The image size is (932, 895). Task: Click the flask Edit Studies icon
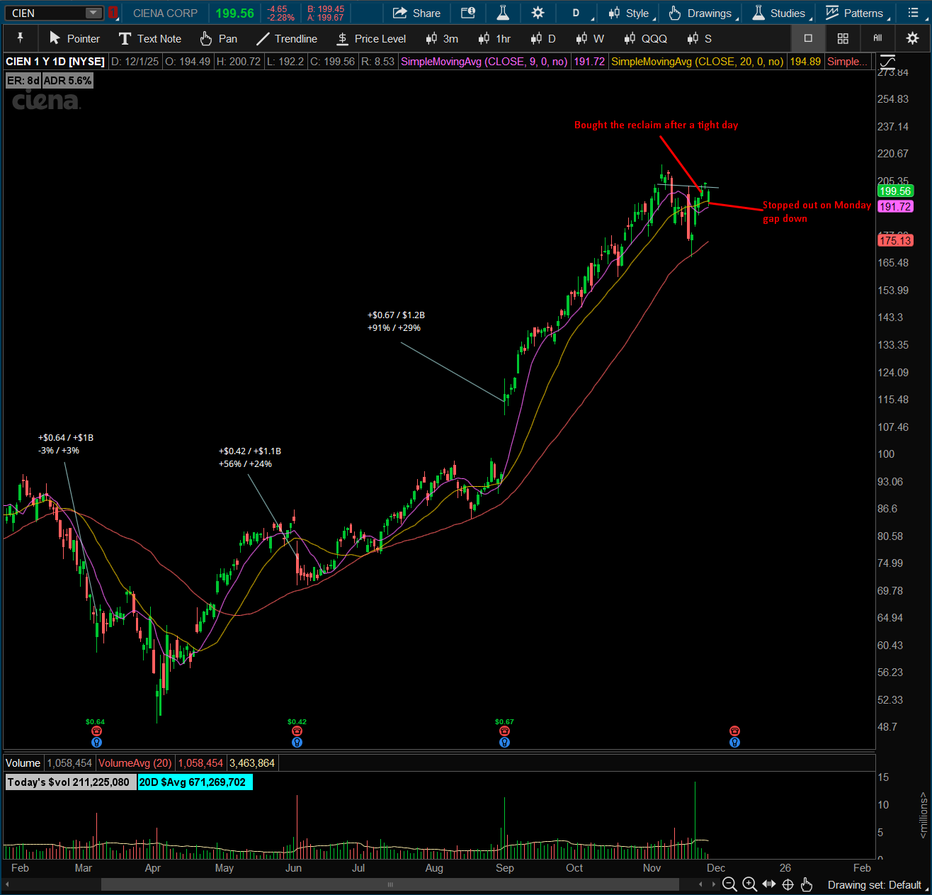coord(503,13)
